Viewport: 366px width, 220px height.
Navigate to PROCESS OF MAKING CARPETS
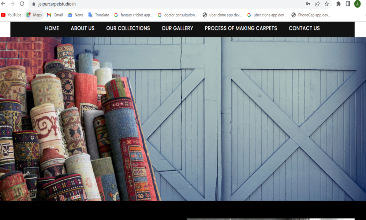coord(241,28)
